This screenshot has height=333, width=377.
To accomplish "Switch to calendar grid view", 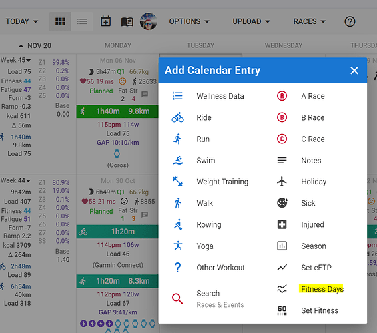I will coord(60,21).
